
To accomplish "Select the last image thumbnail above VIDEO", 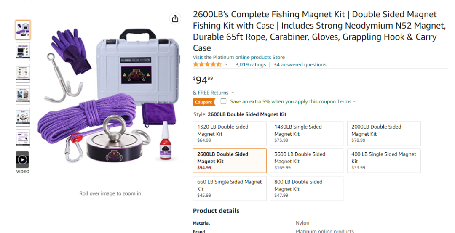I will (23, 138).
